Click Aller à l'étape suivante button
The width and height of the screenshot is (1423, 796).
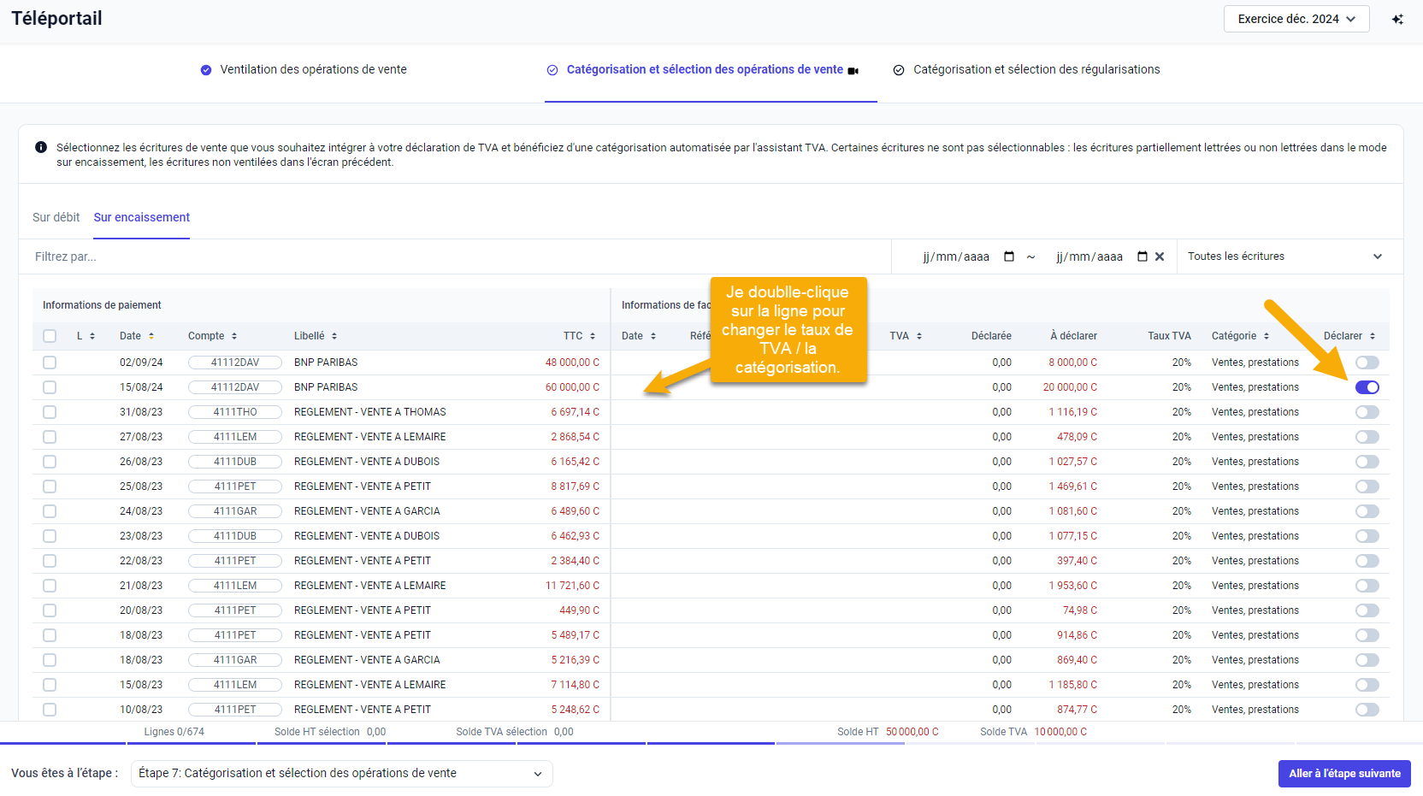[x=1343, y=774]
